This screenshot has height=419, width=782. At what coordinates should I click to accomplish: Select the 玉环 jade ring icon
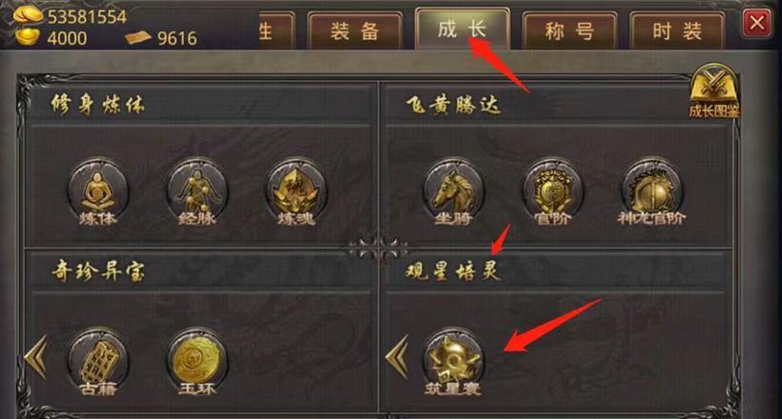197,361
